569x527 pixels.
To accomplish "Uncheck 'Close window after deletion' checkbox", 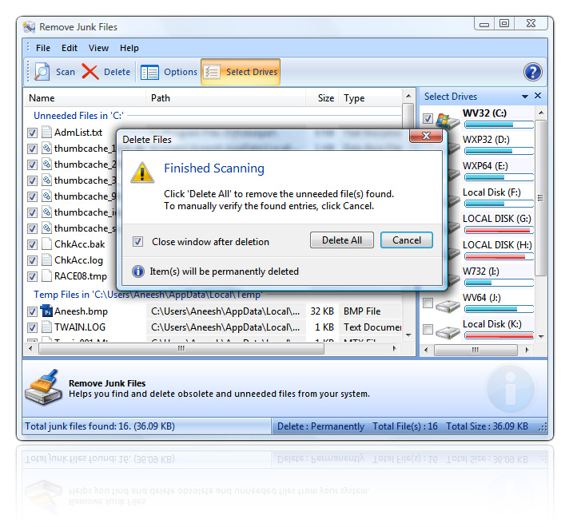I will click(x=138, y=241).
